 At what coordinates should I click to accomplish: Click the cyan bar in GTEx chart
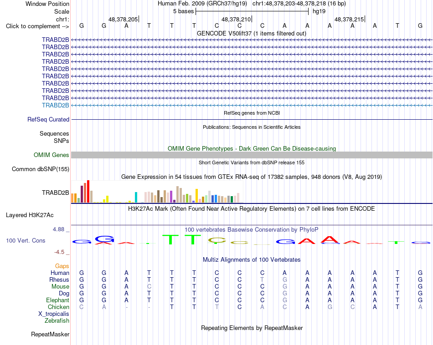click(136, 197)
